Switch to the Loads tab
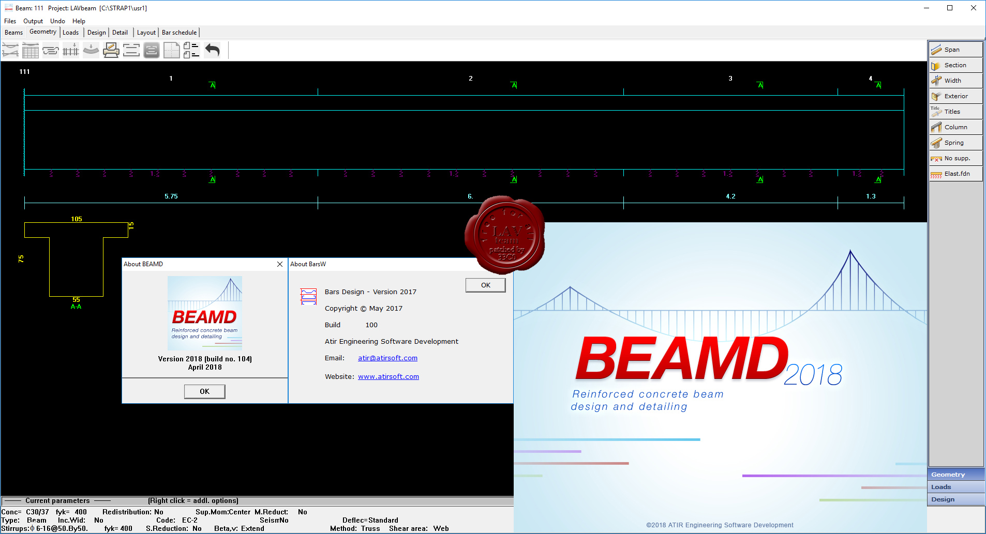The height and width of the screenshot is (534, 986). (x=71, y=33)
